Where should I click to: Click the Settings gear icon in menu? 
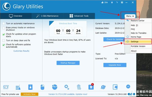click(128, 41)
